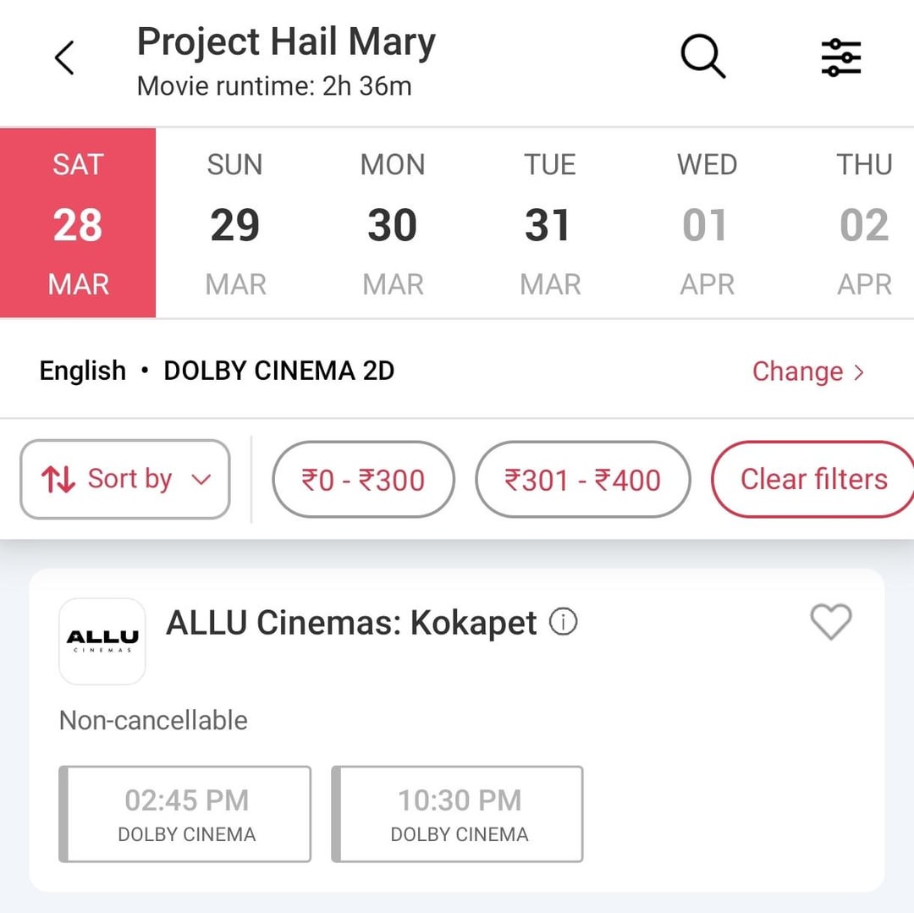Viewport: 914px width, 913px height.
Task: Tap the ALLU Cinemas logo
Action: (x=102, y=641)
